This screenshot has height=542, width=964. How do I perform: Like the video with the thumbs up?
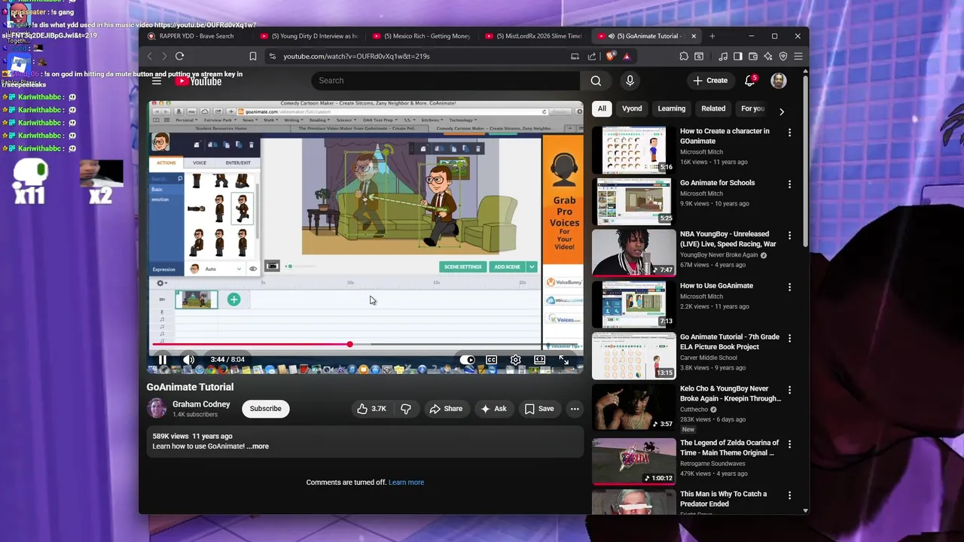point(372,409)
